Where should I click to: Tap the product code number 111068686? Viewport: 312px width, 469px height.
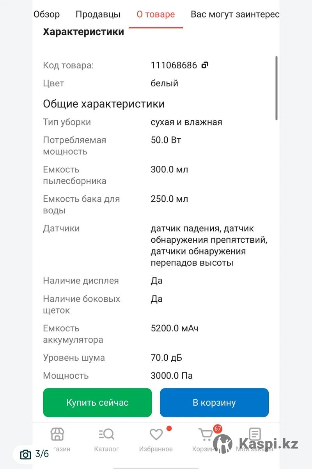(x=174, y=65)
